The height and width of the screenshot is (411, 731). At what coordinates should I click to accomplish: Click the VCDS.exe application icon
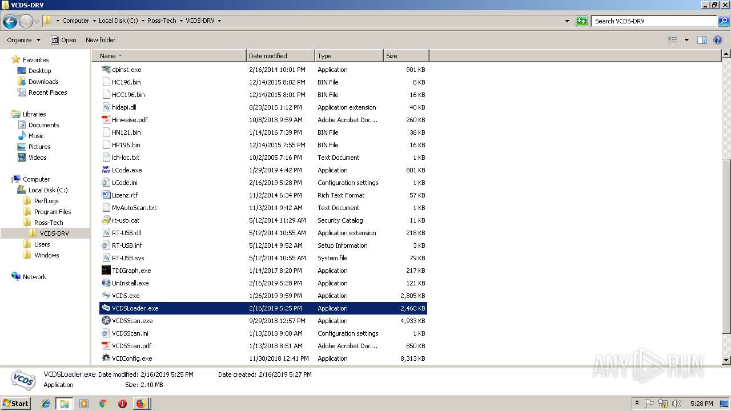pos(106,296)
